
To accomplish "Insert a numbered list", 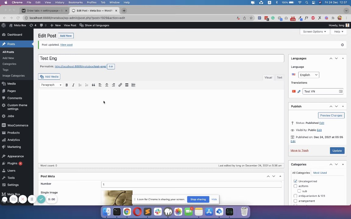I will coord(87,85).
